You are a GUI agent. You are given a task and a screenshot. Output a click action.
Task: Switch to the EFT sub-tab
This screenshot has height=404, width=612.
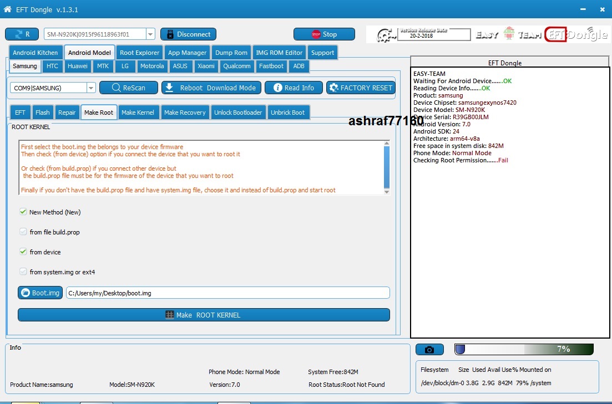pyautogui.click(x=20, y=112)
